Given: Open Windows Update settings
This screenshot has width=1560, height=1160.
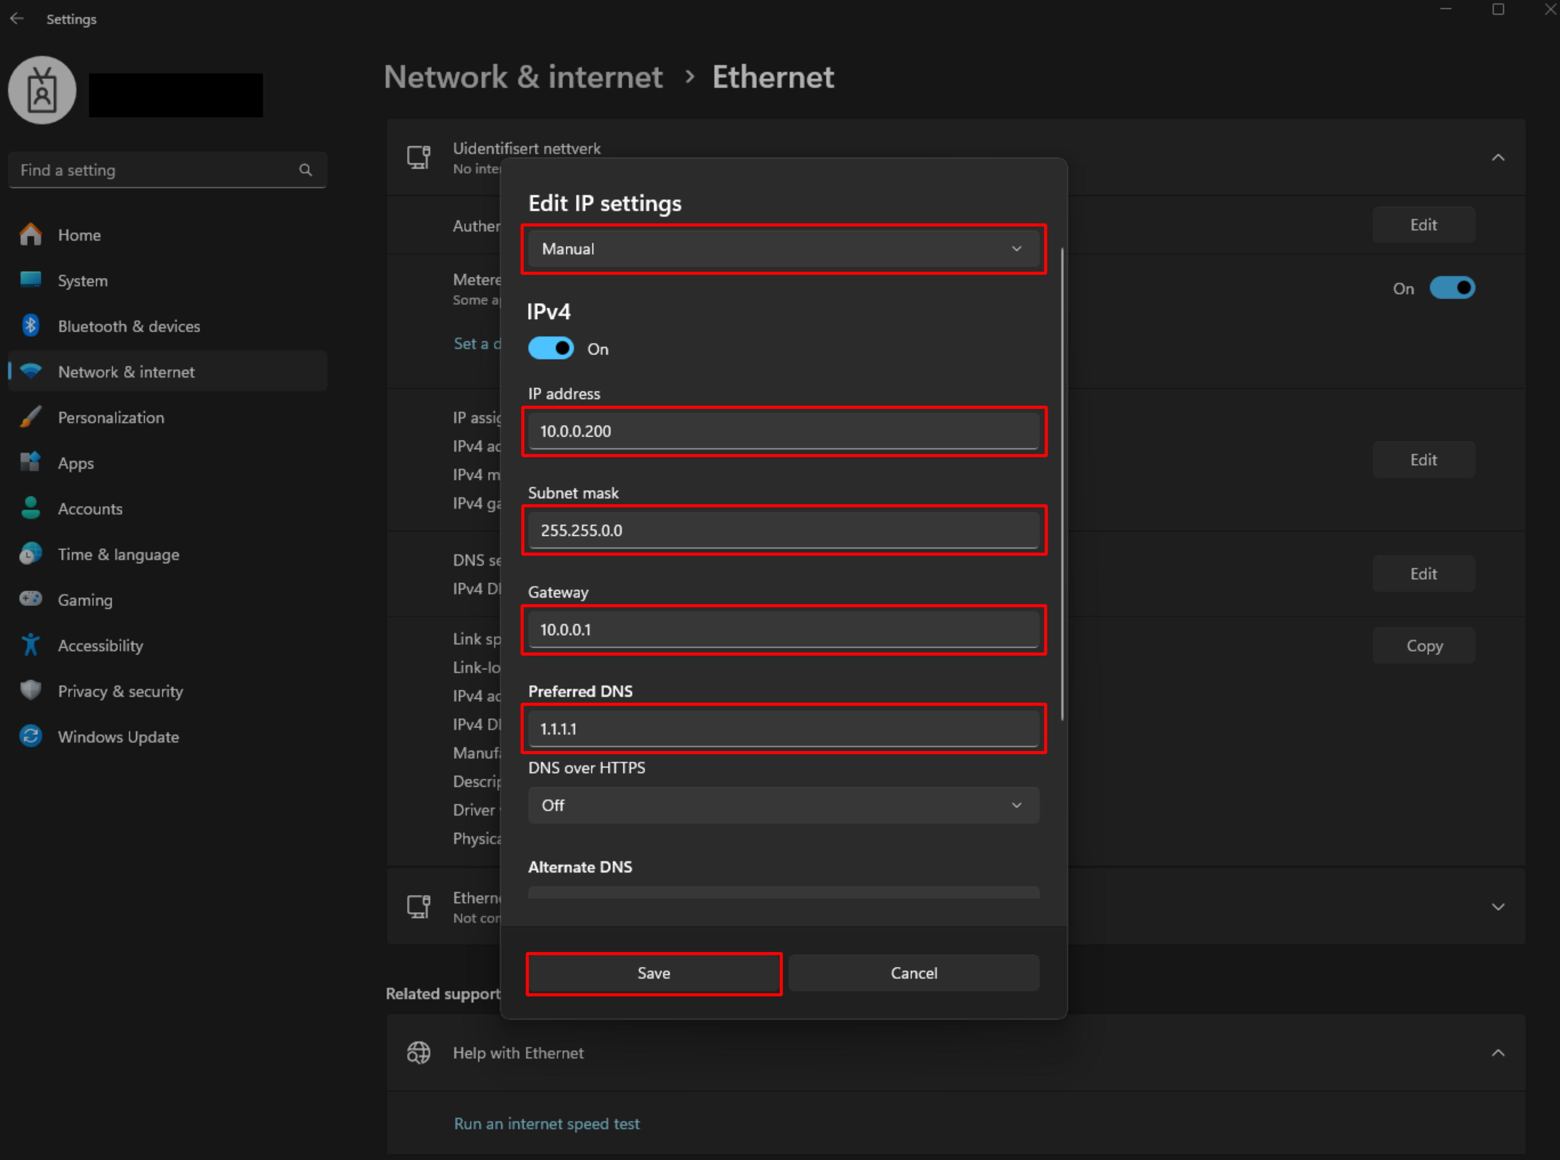Looking at the screenshot, I should [x=117, y=737].
